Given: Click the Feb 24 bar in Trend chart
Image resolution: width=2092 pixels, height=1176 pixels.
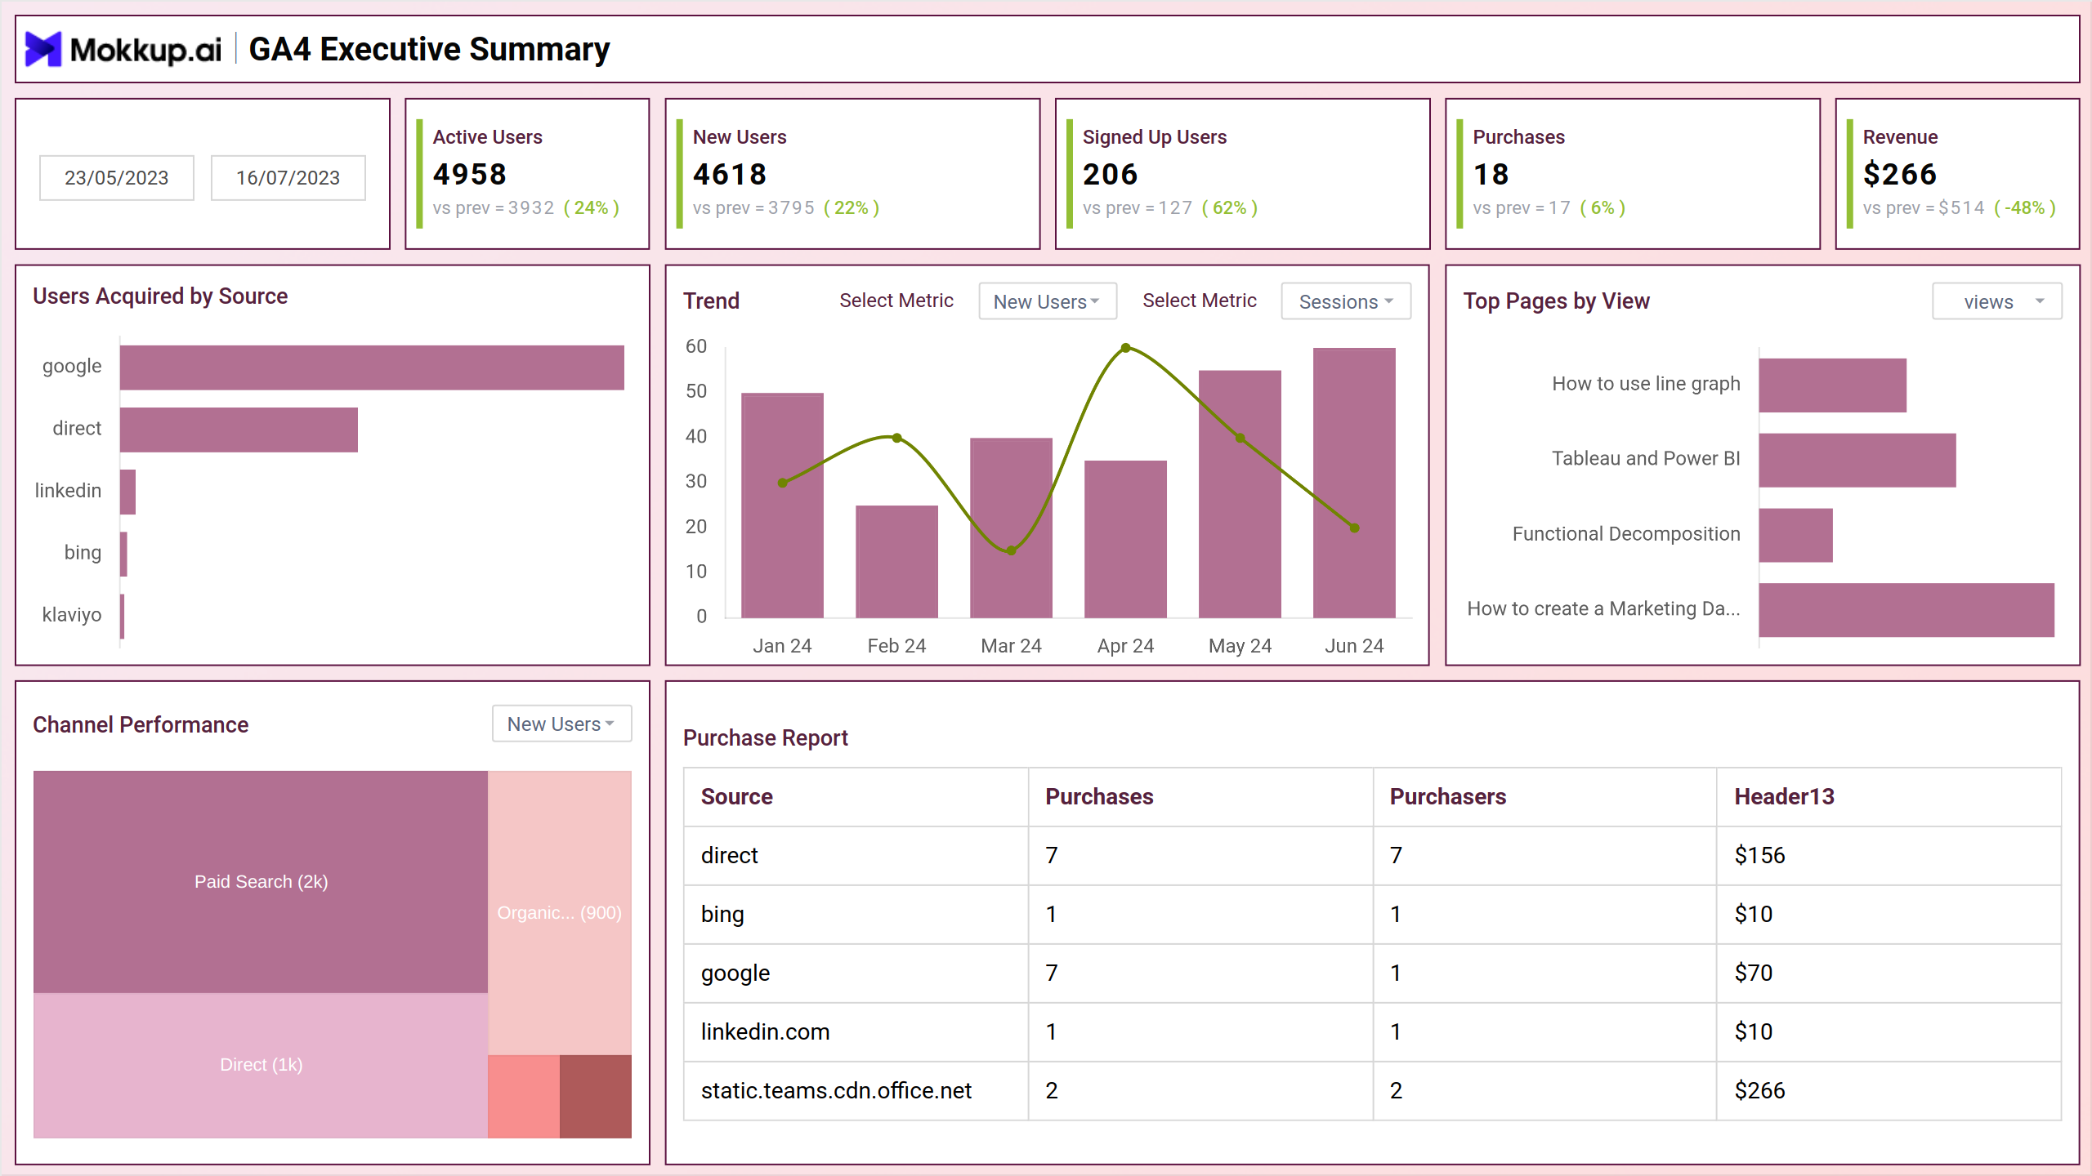Looking at the screenshot, I should 896,561.
